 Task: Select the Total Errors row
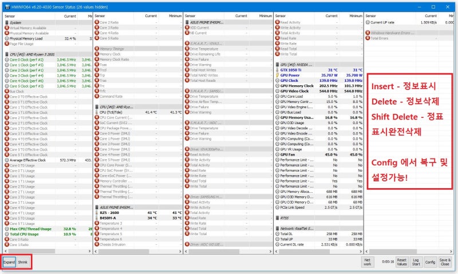(x=409, y=38)
